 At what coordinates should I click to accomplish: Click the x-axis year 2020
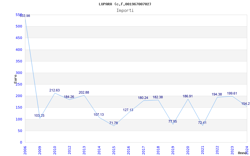(x=188, y=150)
